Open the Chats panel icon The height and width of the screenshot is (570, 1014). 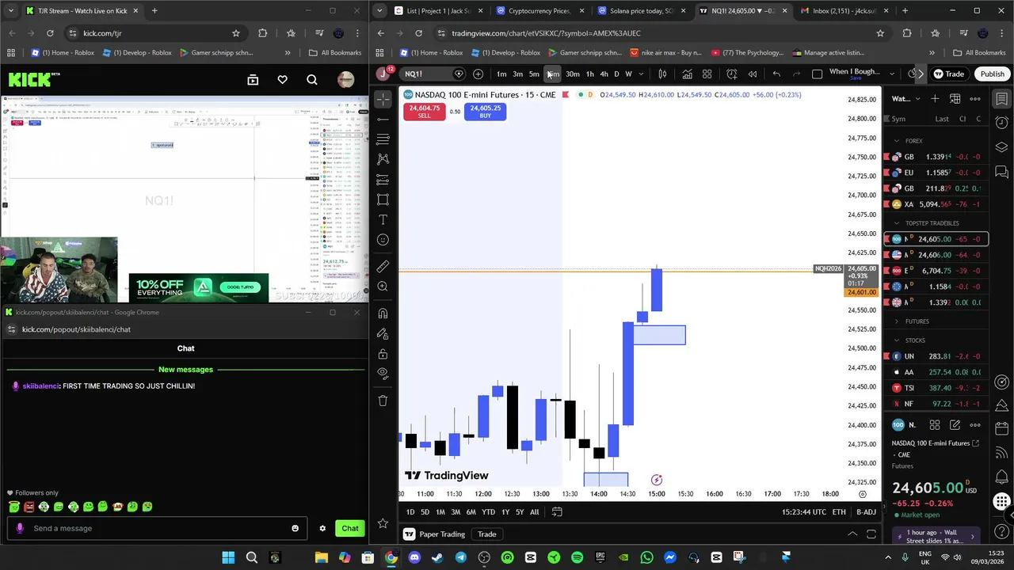1001,171
